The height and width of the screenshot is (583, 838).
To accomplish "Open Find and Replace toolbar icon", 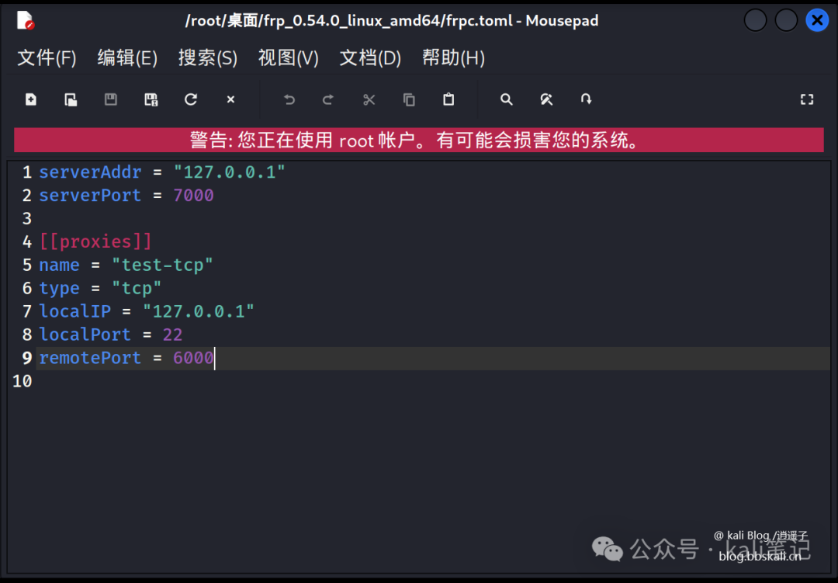I will coord(546,99).
